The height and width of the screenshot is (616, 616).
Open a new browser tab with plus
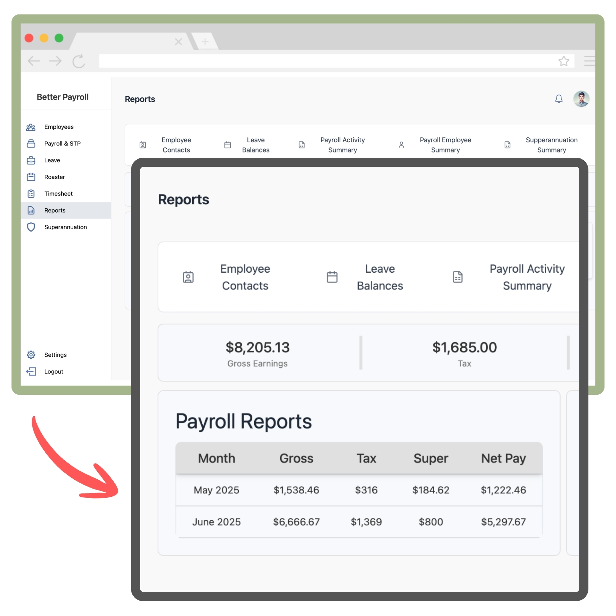tap(205, 42)
